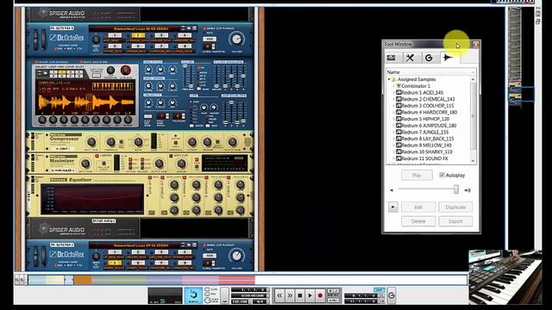Screen dimensions: 552x310
Task: Toggle Enable Loop Playback on upper Dr. OctoRex
Action: point(205,28)
